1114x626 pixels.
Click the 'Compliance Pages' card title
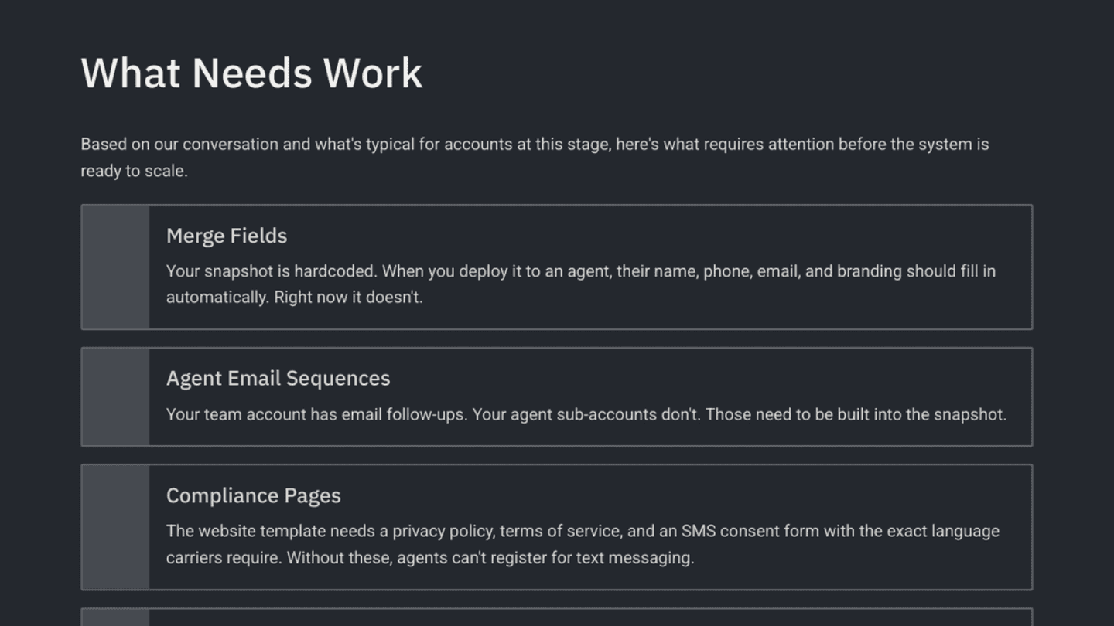click(253, 495)
